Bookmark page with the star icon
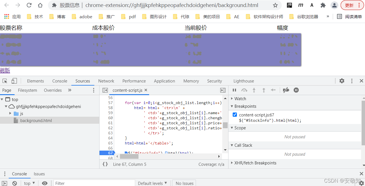 (x=275, y=5)
